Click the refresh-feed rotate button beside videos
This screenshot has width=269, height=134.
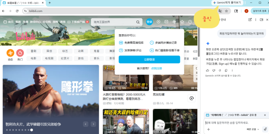click(x=192, y=98)
